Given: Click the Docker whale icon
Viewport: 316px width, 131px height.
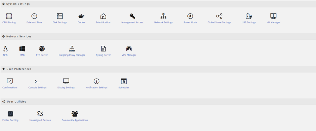Looking at the screenshot, I should 82,16.
